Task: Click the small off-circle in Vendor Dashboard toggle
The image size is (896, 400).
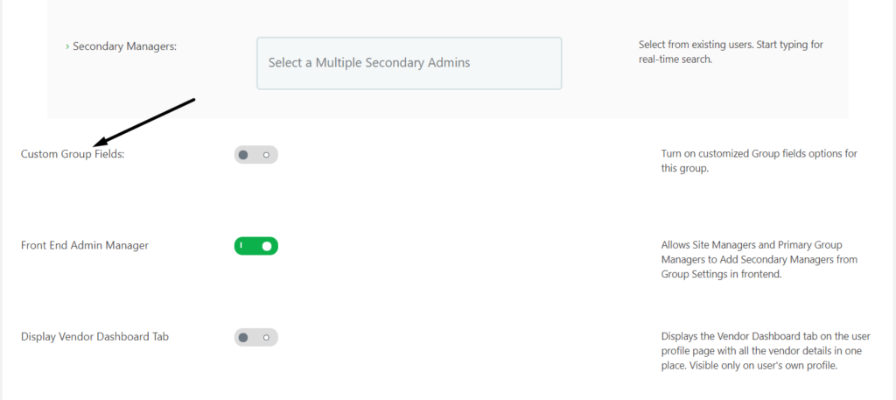Action: click(266, 337)
